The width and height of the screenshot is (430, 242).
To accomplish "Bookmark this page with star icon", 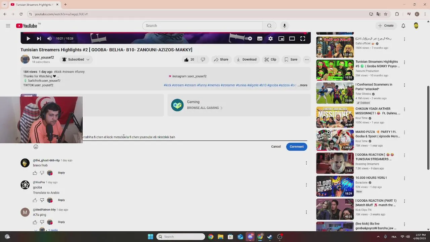I will 386,14.
